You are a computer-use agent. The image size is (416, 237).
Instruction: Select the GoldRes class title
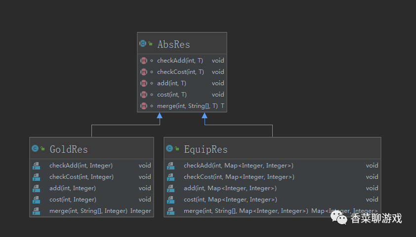pos(69,149)
